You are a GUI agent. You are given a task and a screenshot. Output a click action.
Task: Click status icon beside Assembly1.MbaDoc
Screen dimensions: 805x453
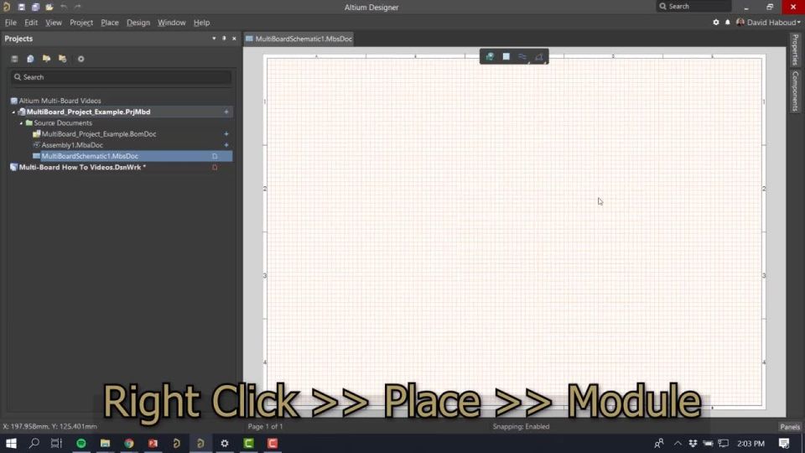pyautogui.click(x=226, y=145)
